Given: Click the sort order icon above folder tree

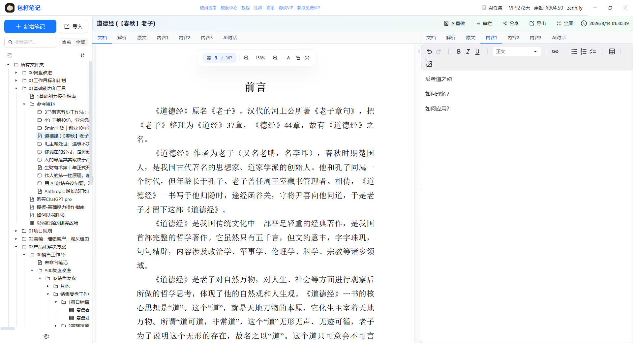Looking at the screenshot, I should tap(83, 55).
